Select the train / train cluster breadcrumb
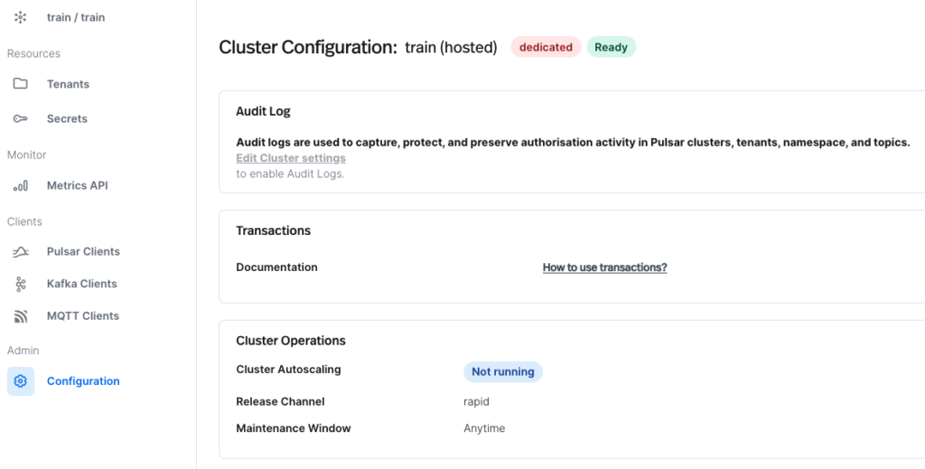This screenshot has height=469, width=925. pyautogui.click(x=76, y=17)
